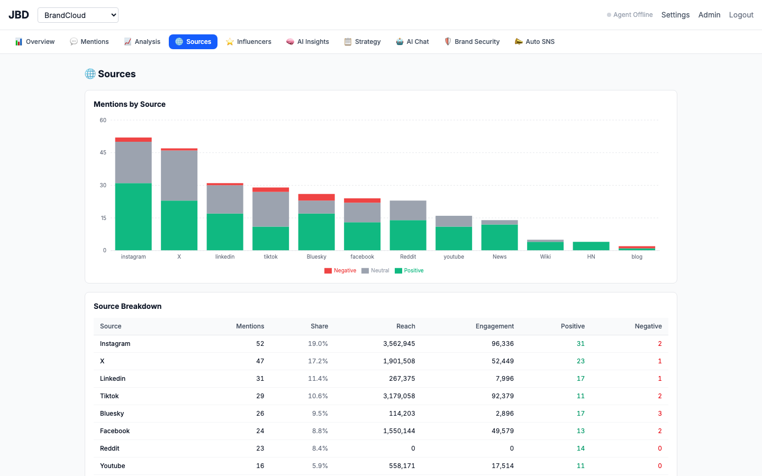The image size is (762, 476).
Task: Click the Reddit row label
Action: 110,448
